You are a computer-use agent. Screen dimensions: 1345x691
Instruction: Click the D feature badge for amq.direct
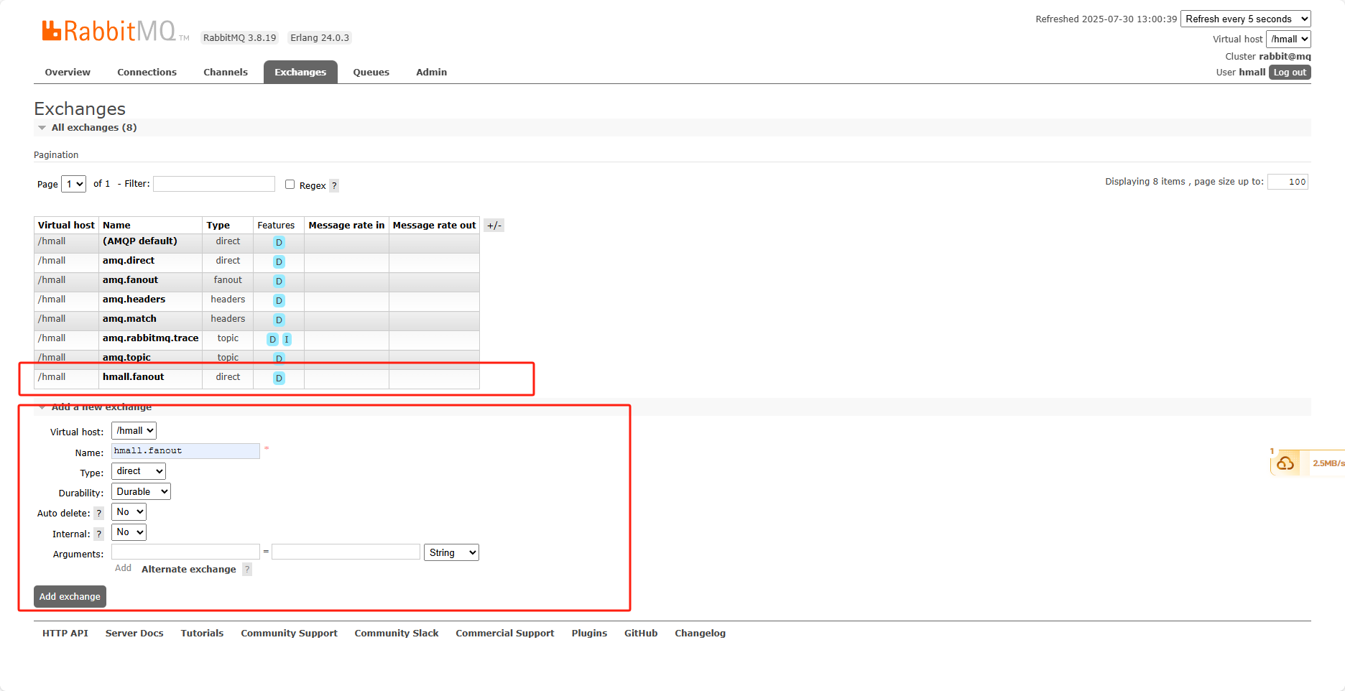pyautogui.click(x=279, y=261)
